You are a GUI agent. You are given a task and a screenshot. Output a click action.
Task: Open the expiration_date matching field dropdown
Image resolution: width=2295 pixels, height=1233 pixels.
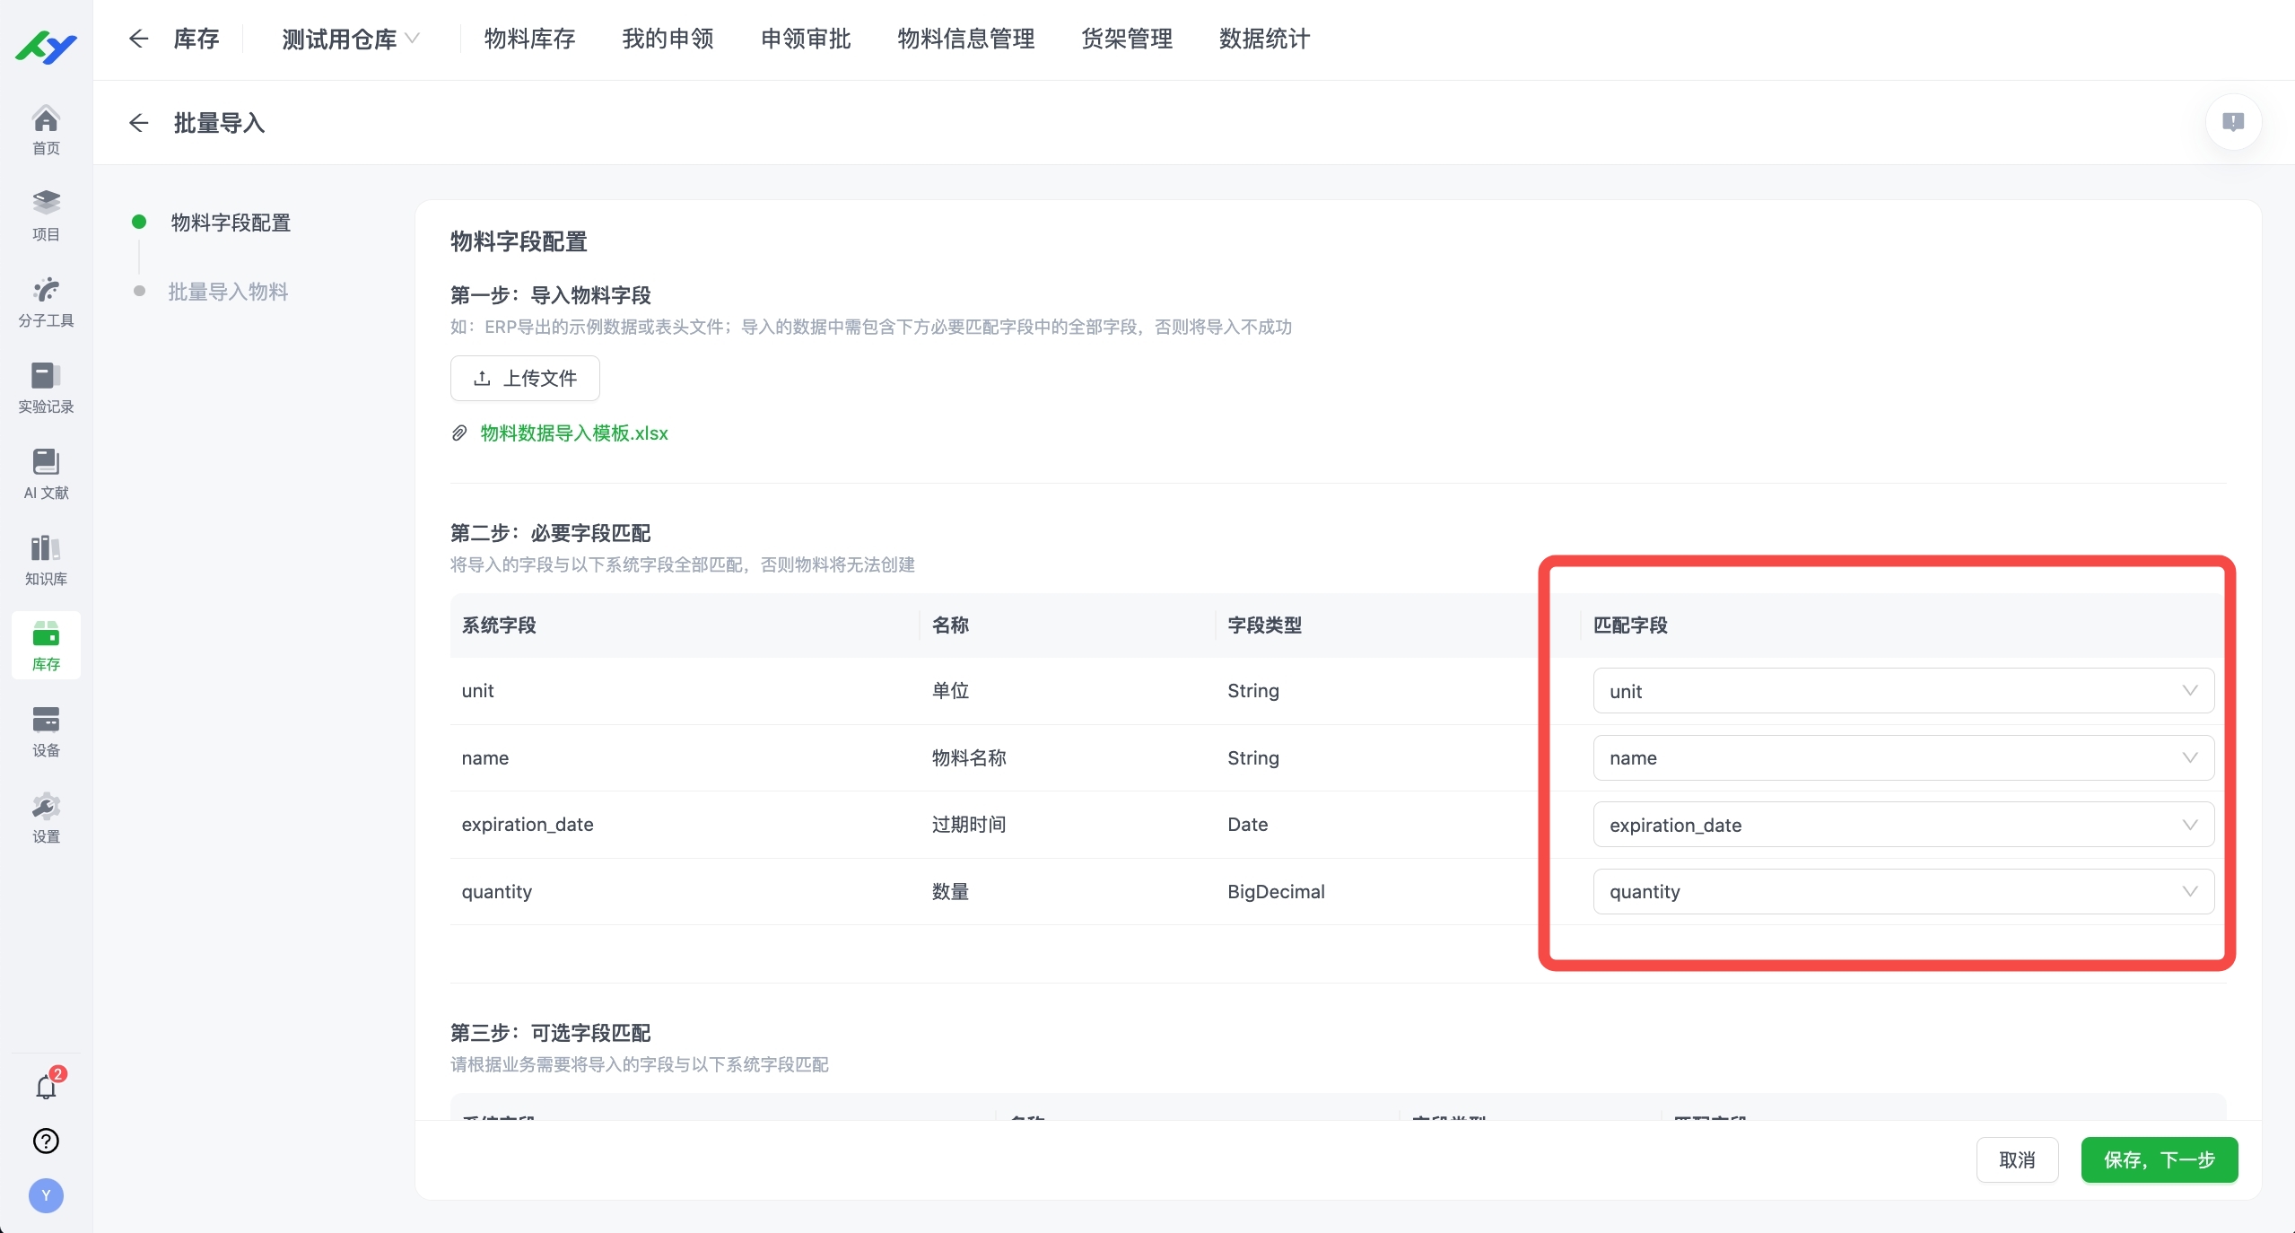pos(1902,825)
